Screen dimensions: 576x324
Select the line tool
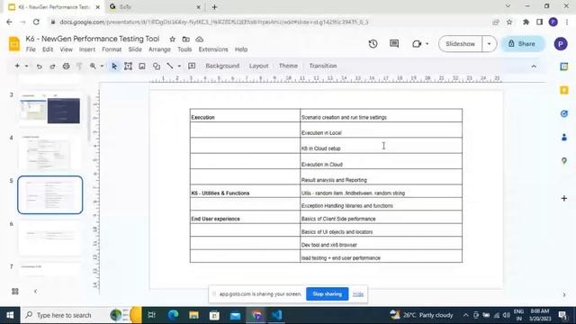pyautogui.click(x=170, y=66)
